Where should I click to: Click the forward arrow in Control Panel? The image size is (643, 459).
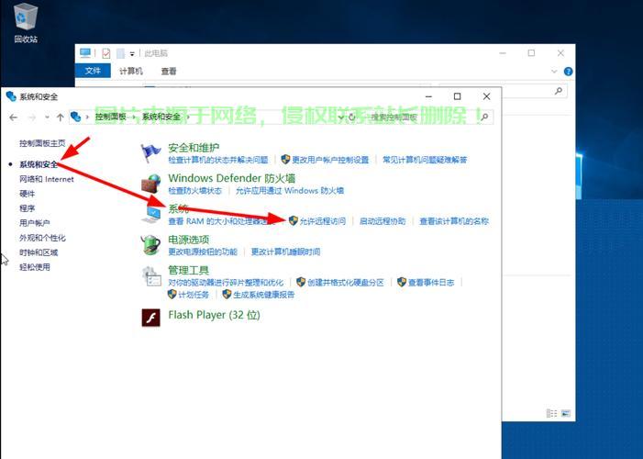32,118
